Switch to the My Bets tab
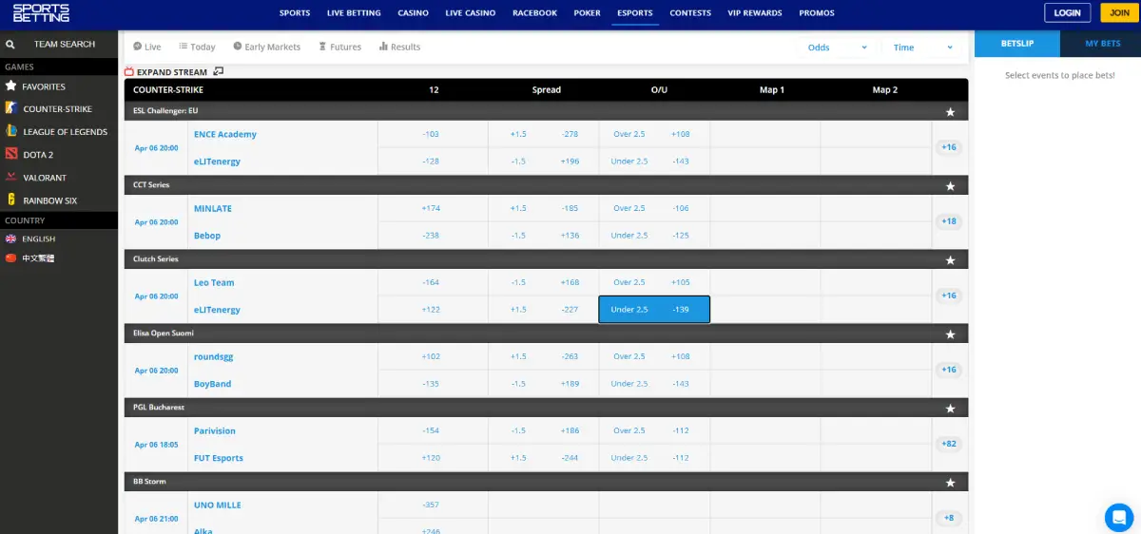Viewport: 1141px width, 534px height. click(1103, 44)
